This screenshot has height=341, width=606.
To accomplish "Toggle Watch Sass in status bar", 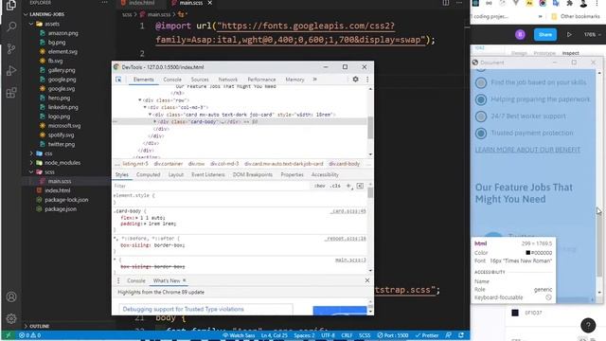I will (x=239, y=335).
